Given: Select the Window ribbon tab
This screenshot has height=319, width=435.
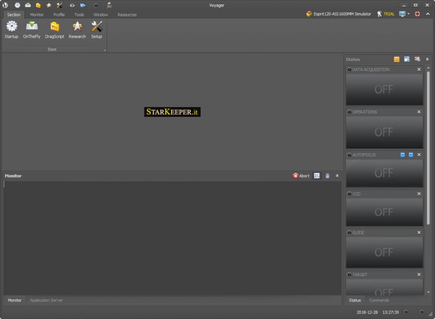Looking at the screenshot, I should (x=101, y=15).
